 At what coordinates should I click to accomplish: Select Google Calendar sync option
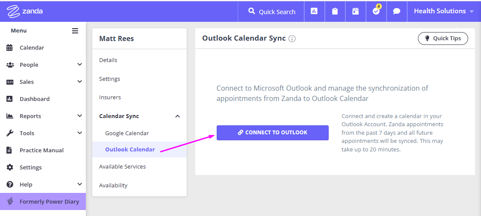(127, 133)
